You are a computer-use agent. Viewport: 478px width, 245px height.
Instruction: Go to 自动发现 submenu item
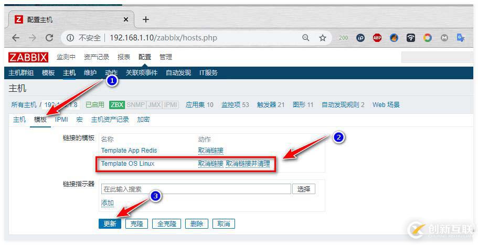coord(178,73)
